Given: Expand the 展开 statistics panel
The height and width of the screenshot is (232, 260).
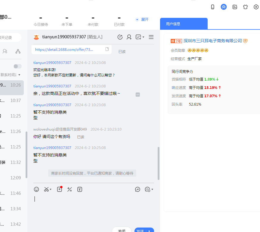Looking at the screenshot, I should click(x=142, y=20).
